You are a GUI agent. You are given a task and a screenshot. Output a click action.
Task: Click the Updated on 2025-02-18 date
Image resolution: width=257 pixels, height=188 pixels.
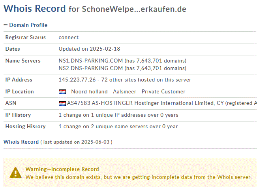pyautogui.click(x=89, y=49)
